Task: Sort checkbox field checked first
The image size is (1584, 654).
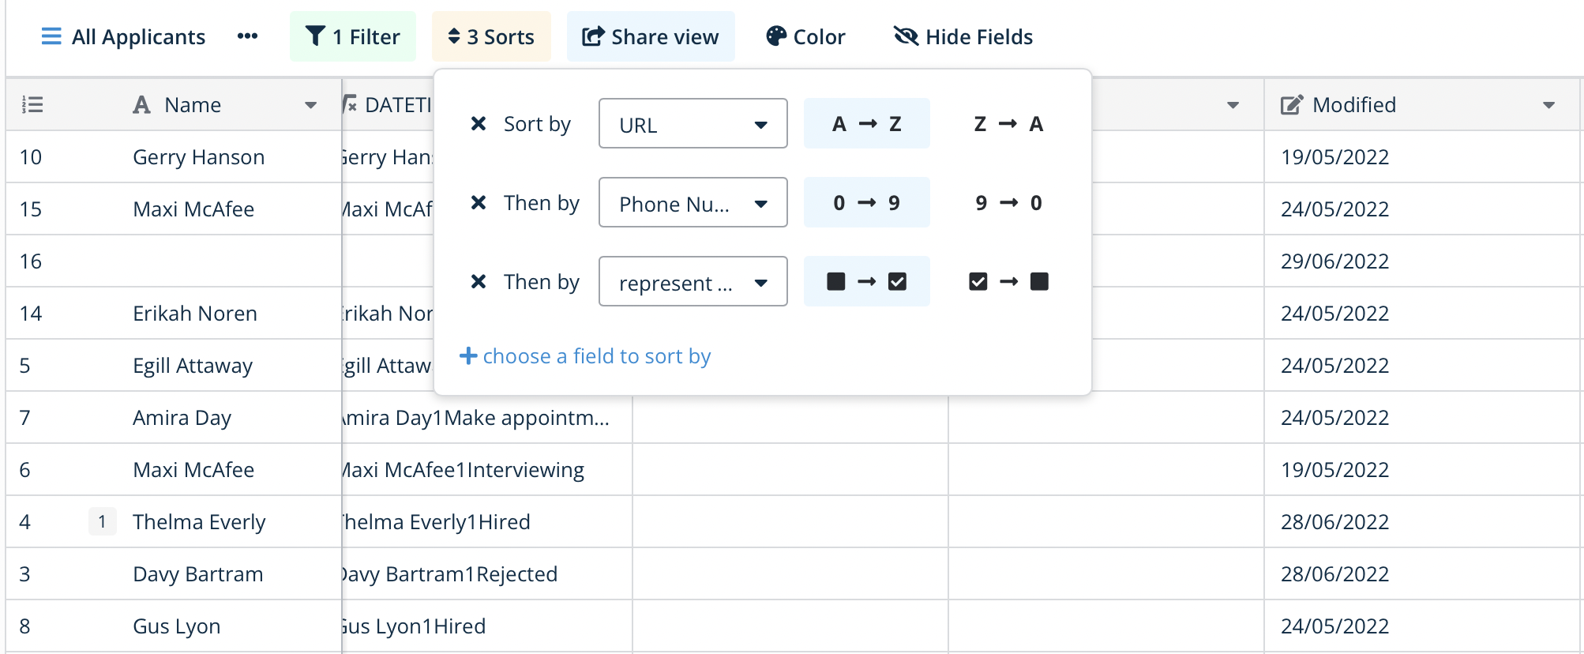Action: 1008,282
